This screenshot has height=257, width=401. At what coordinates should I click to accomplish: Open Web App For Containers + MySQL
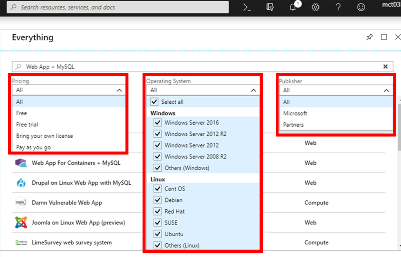click(76, 163)
